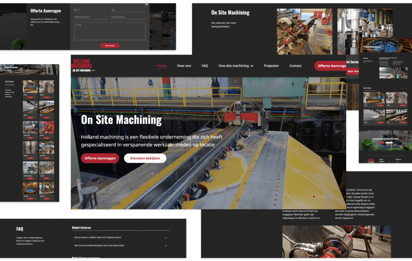Click the red Offerte Aanvragen navbar button

click(x=331, y=66)
